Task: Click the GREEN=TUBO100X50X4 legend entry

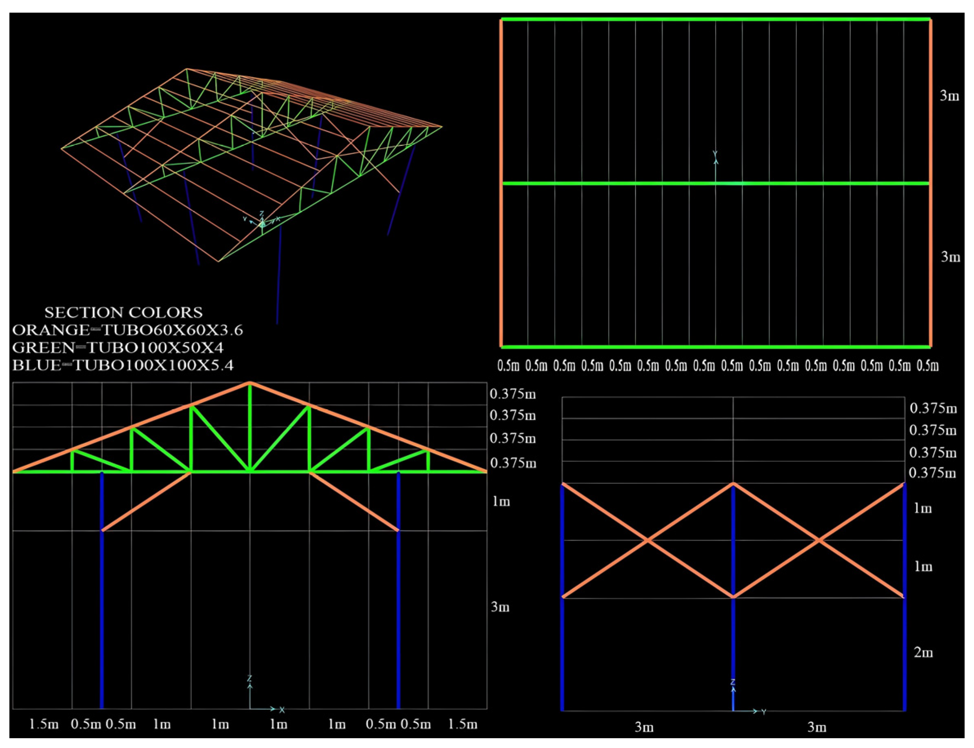Action: tap(118, 348)
